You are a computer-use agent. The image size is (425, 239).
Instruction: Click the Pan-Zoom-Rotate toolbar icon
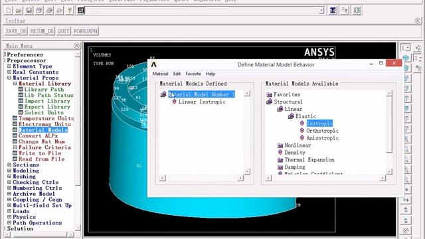(39, 11)
